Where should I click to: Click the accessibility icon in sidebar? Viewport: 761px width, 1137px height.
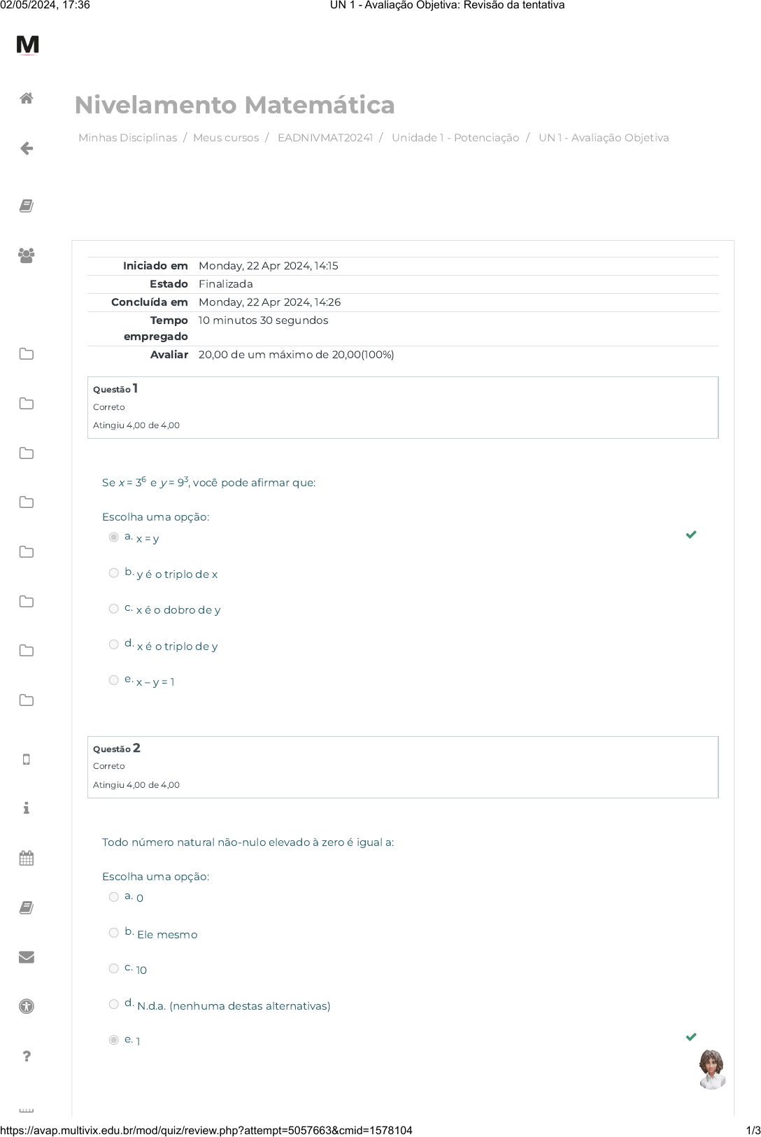coord(27,1007)
